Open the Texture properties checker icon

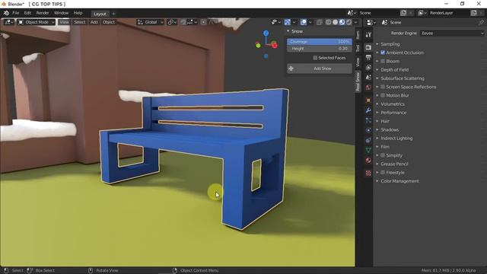coord(368,173)
